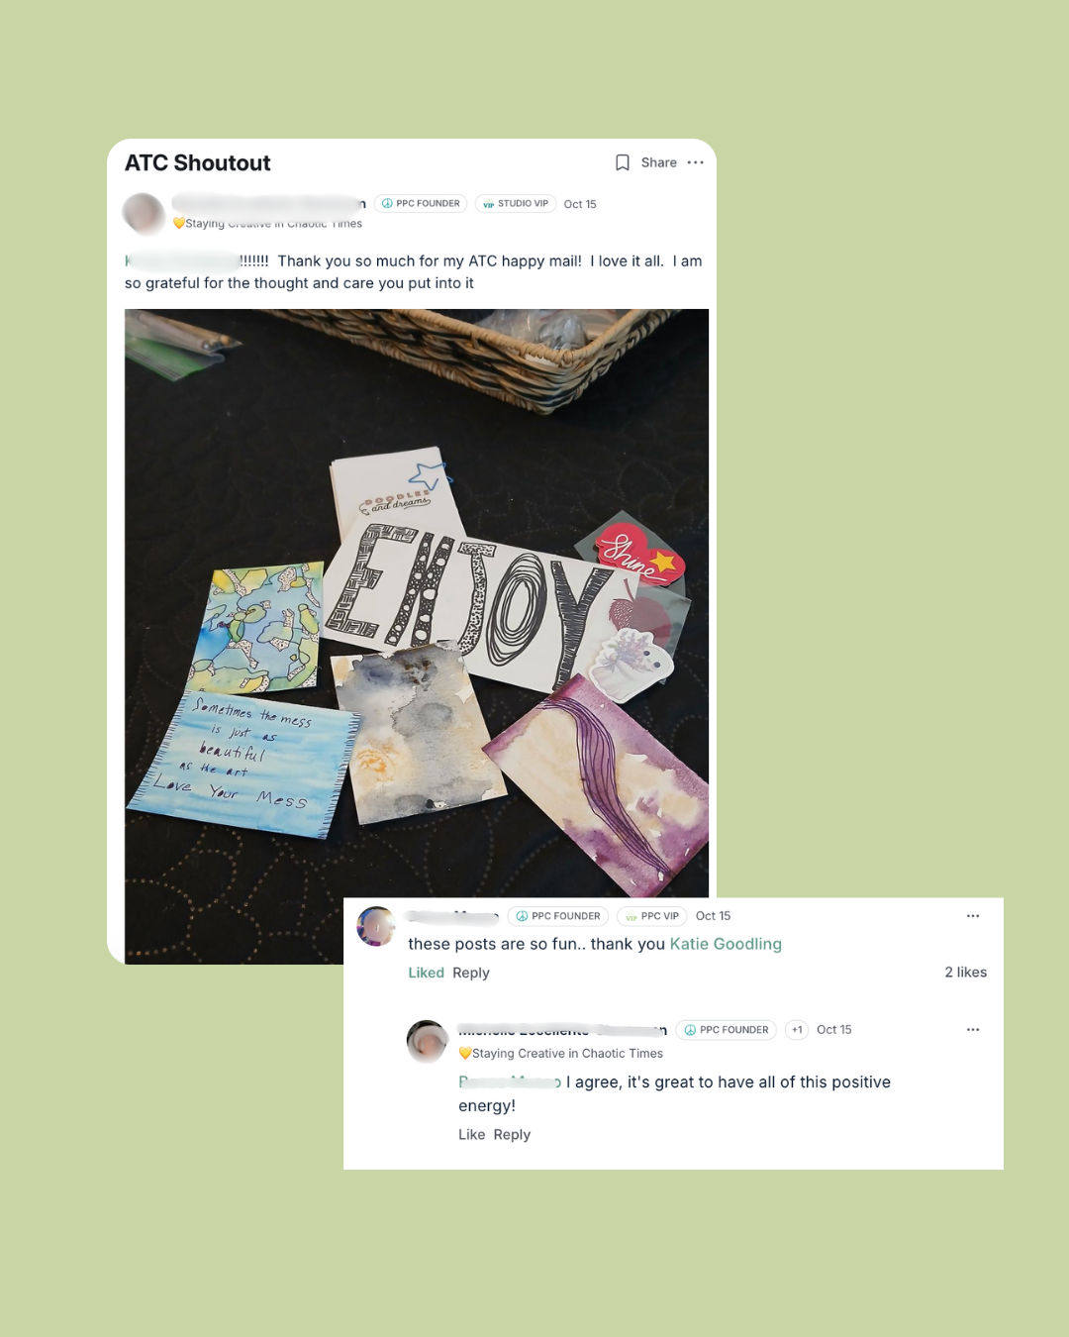The width and height of the screenshot is (1069, 1337).
Task: Share the ATC Shoutout post
Action: (659, 162)
